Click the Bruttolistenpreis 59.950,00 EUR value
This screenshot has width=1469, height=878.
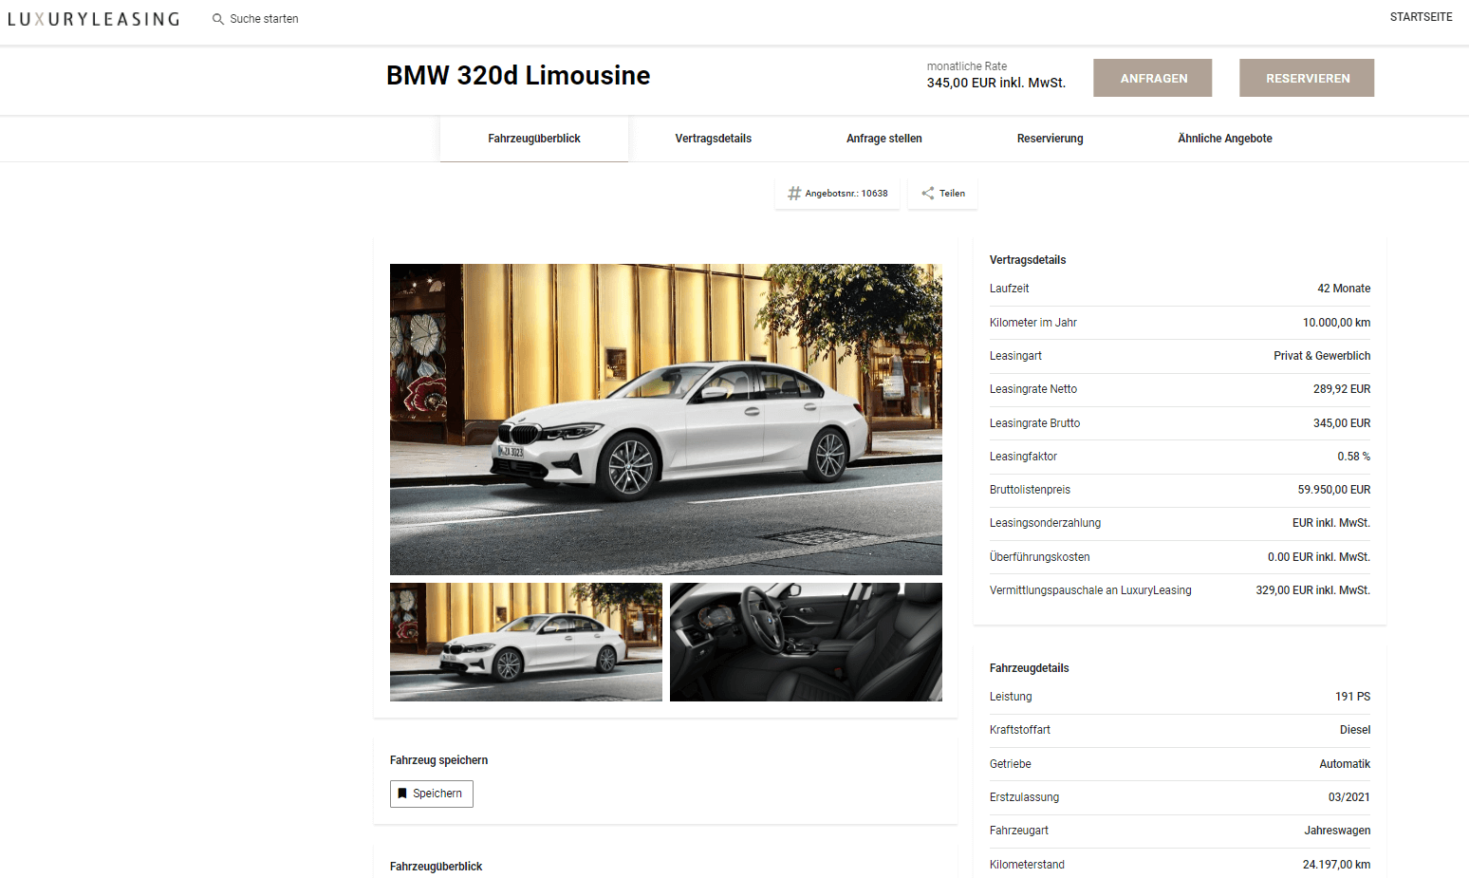coord(1334,490)
